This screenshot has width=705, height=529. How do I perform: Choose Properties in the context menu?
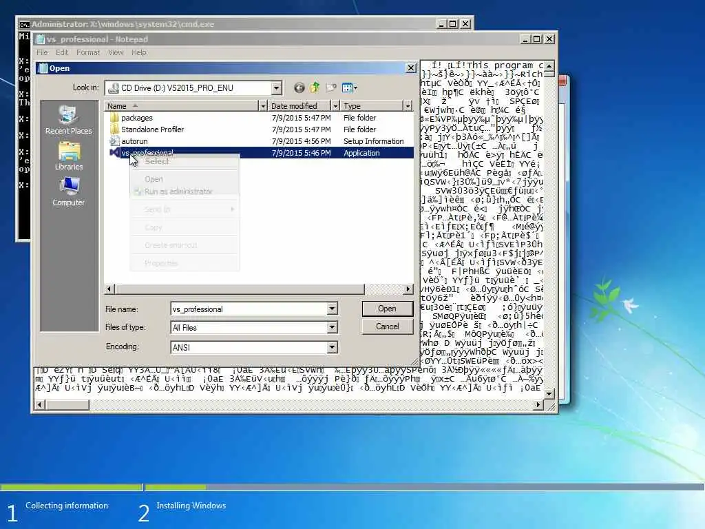[185, 263]
